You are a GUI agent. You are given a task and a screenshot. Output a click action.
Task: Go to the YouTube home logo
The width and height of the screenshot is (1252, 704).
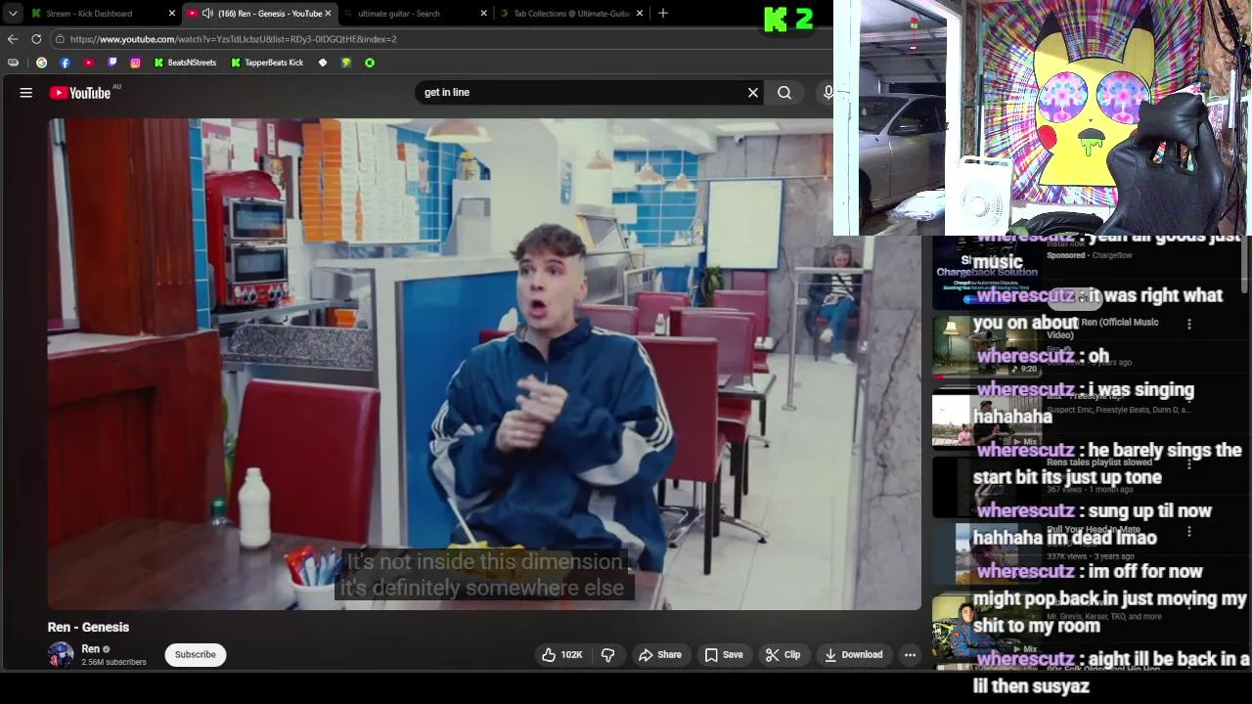click(x=80, y=93)
